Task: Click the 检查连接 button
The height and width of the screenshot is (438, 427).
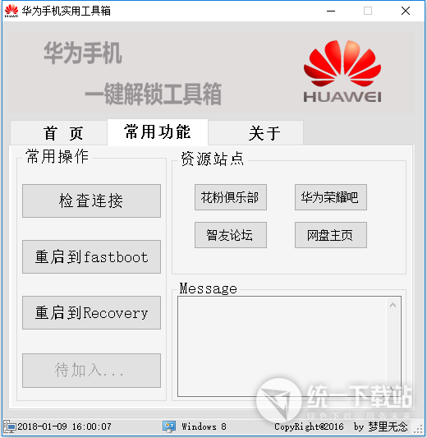Action: [x=91, y=201]
